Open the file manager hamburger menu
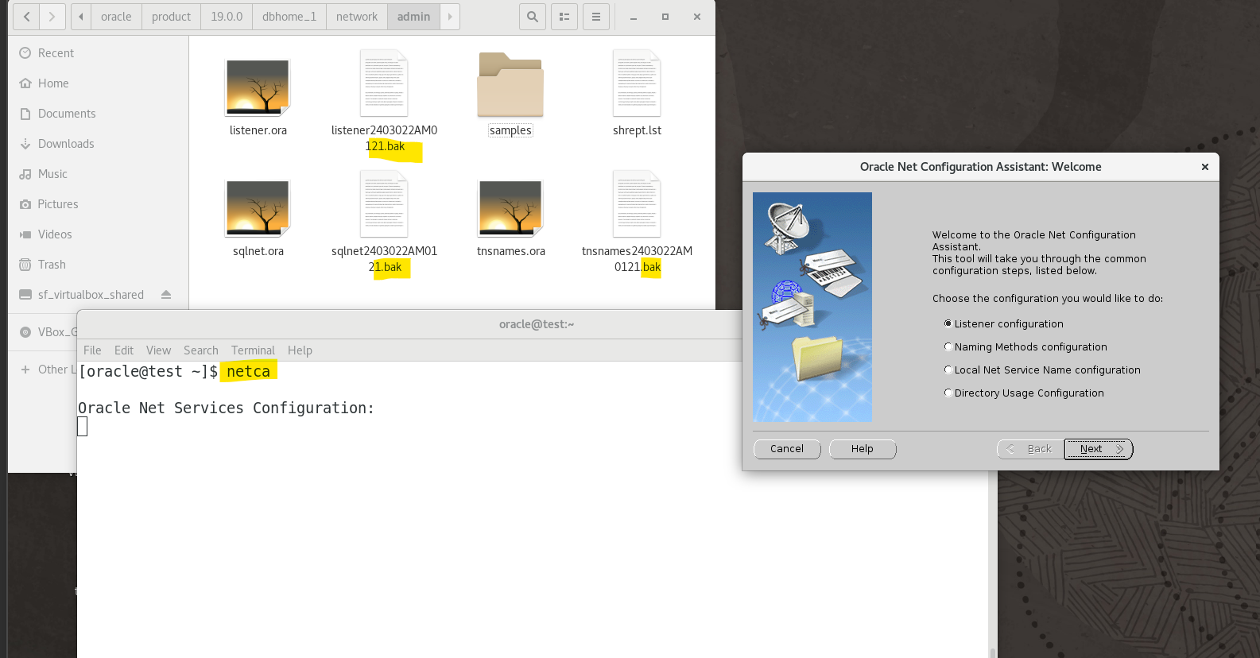This screenshot has height=658, width=1260. click(596, 17)
